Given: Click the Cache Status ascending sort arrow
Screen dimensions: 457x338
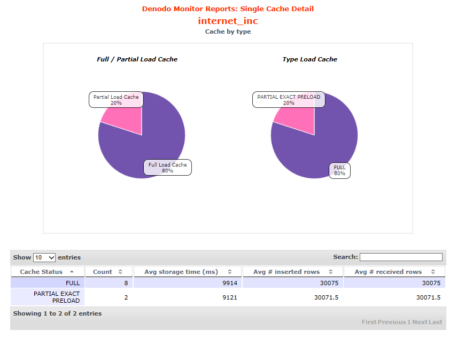Looking at the screenshot, I should pos(72,272).
